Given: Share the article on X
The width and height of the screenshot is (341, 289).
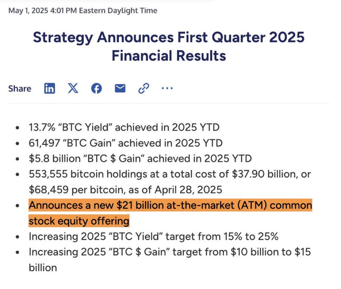Looking at the screenshot, I should 73,88.
